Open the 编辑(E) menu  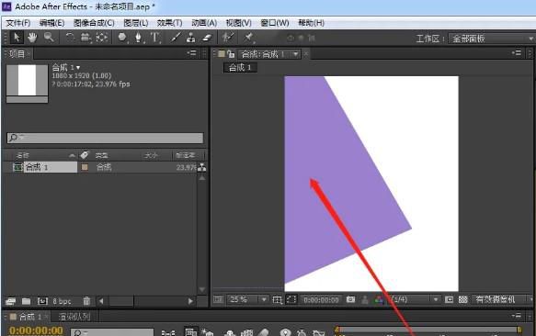pos(52,23)
